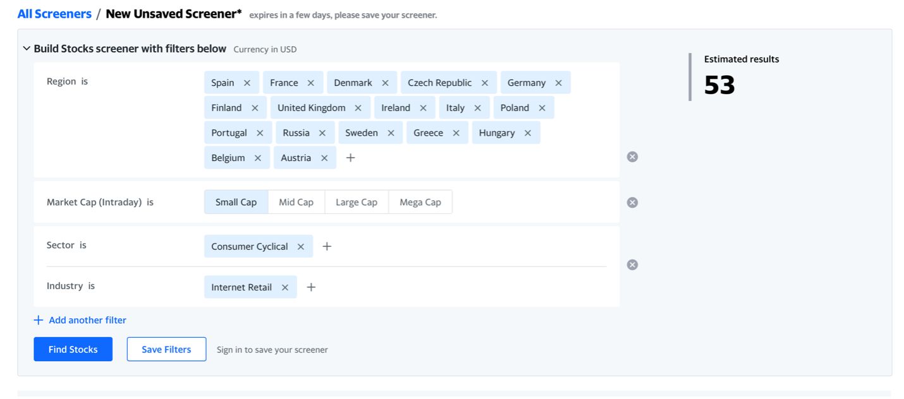Remove the Spain region tag

[247, 83]
